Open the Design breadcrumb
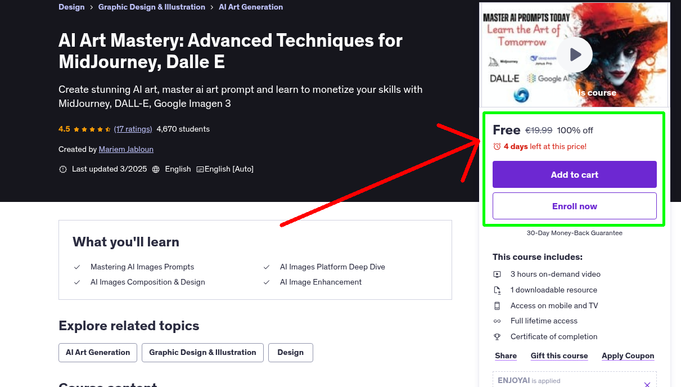This screenshot has width=681, height=387. click(x=71, y=7)
